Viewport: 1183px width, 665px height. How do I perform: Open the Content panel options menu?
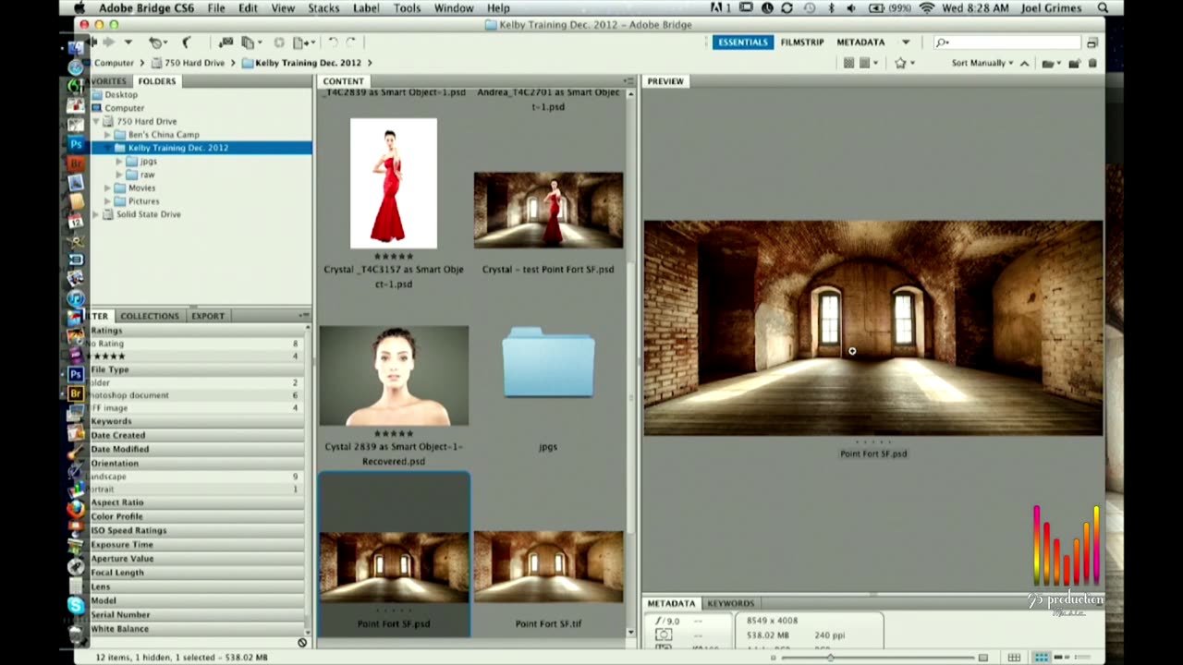(x=629, y=81)
